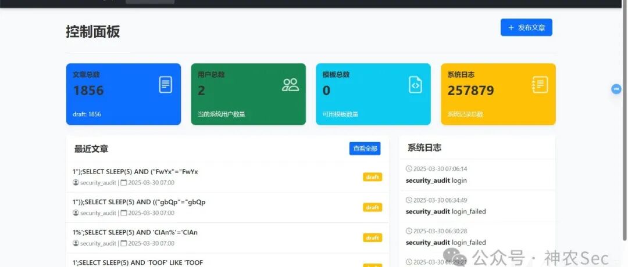Click code file icon in 模板总数 card
The width and height of the screenshot is (628, 267).
coord(415,85)
